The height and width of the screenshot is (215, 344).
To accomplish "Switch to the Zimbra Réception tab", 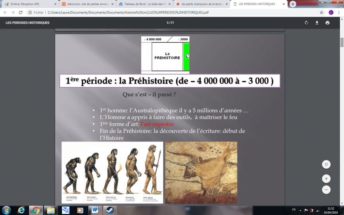I will (29, 4).
